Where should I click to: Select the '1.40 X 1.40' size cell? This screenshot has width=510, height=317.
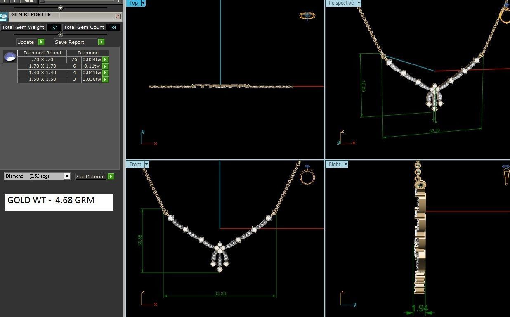click(x=42, y=73)
